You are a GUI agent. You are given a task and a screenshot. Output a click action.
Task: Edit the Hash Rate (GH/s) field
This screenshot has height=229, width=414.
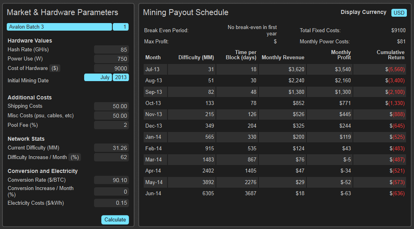(112, 49)
